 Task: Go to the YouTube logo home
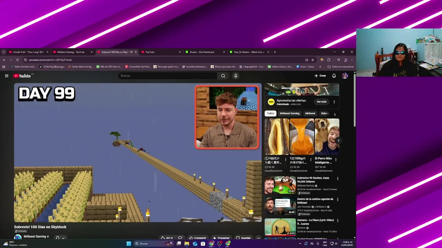click(23, 76)
